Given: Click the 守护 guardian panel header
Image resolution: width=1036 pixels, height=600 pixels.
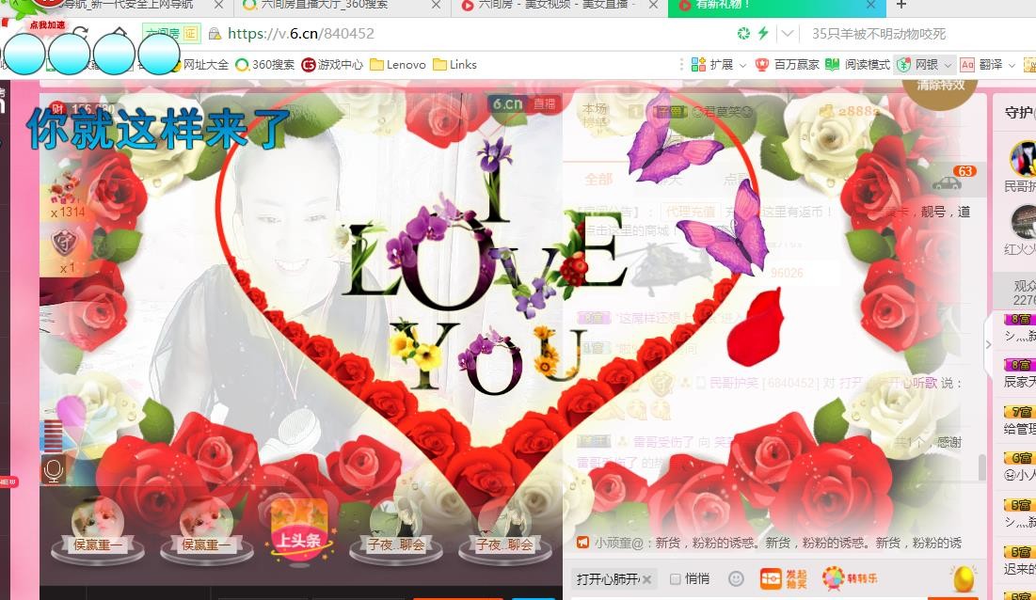Looking at the screenshot, I should 1020,113.
